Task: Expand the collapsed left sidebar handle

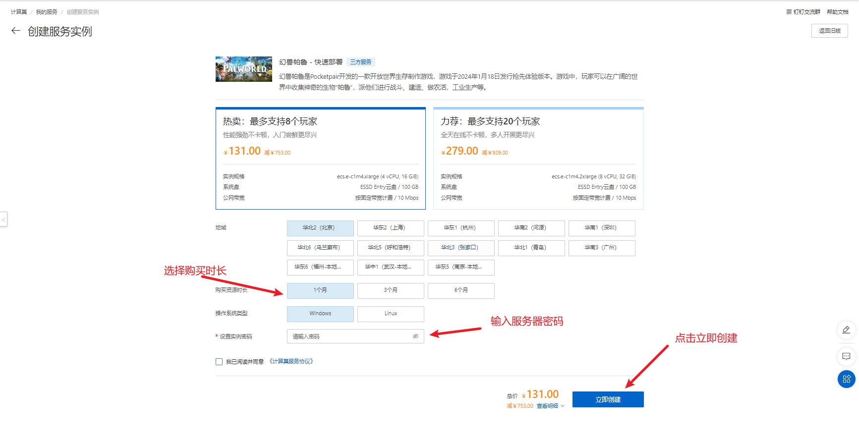Action: [3, 219]
